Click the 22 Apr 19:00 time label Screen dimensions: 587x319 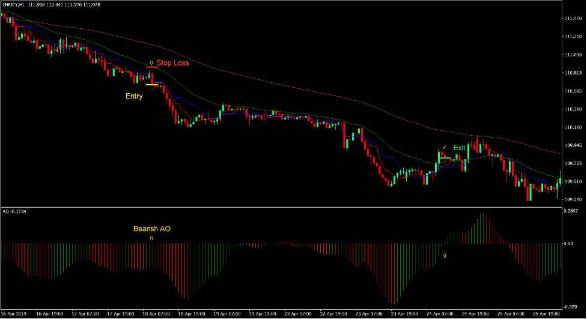(x=333, y=314)
